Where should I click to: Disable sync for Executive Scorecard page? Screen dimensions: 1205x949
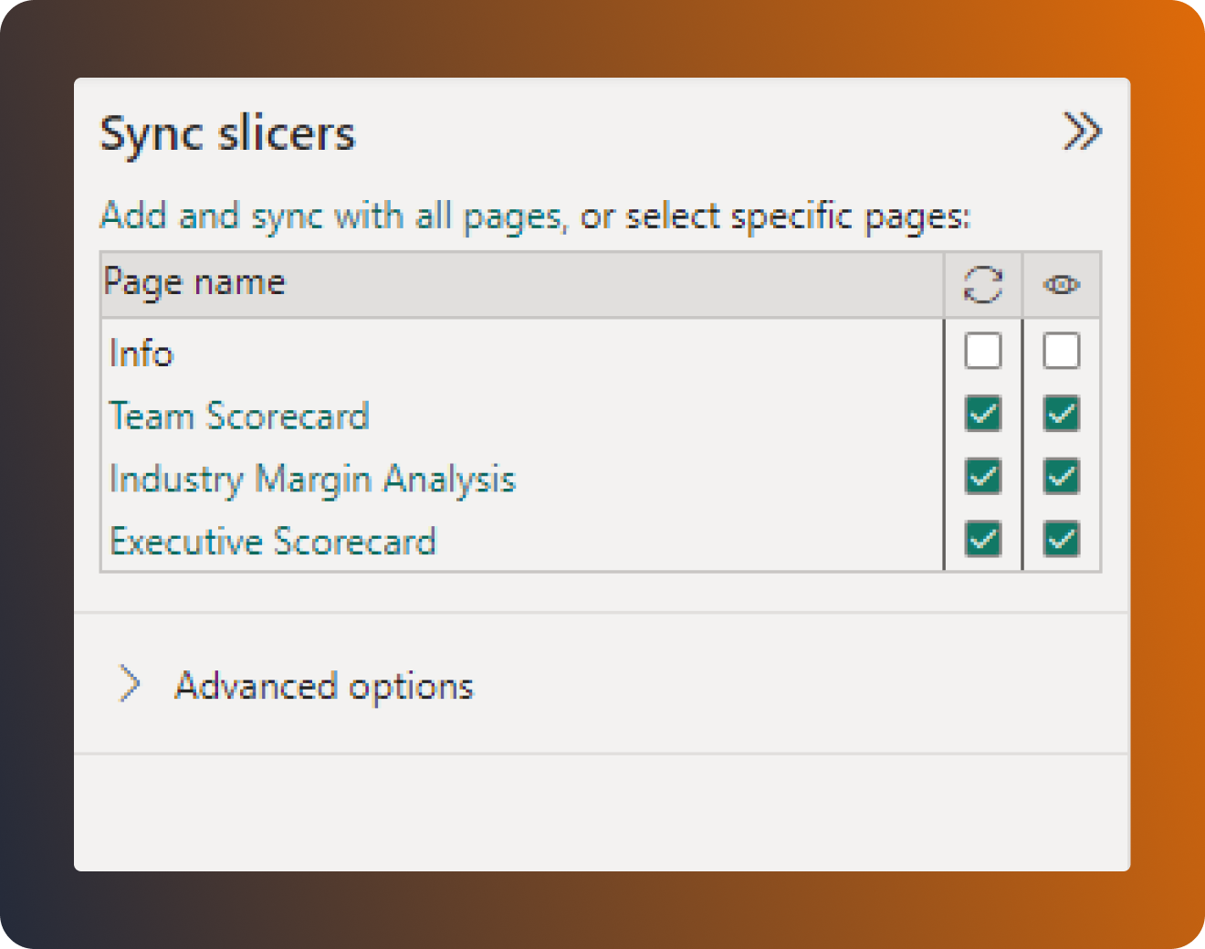(x=982, y=541)
